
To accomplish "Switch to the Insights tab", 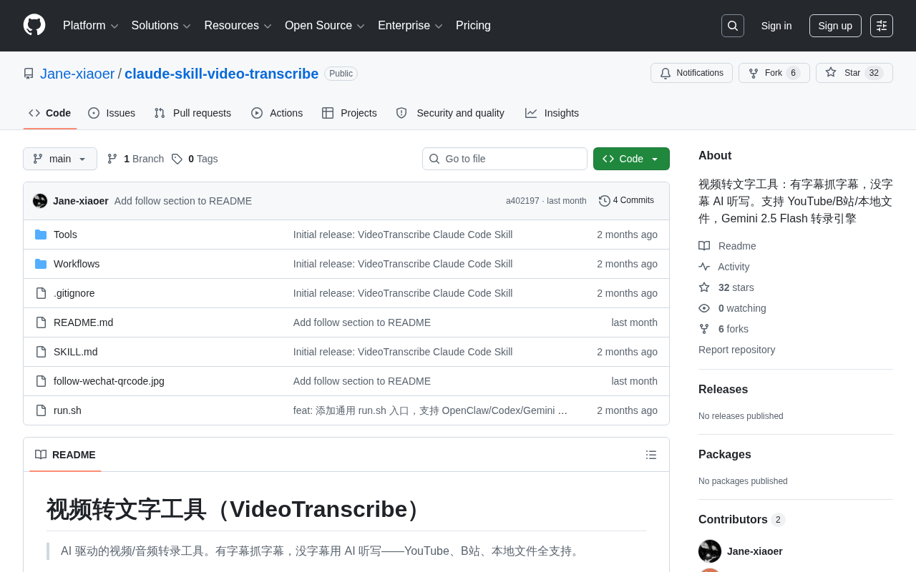I will [x=552, y=113].
